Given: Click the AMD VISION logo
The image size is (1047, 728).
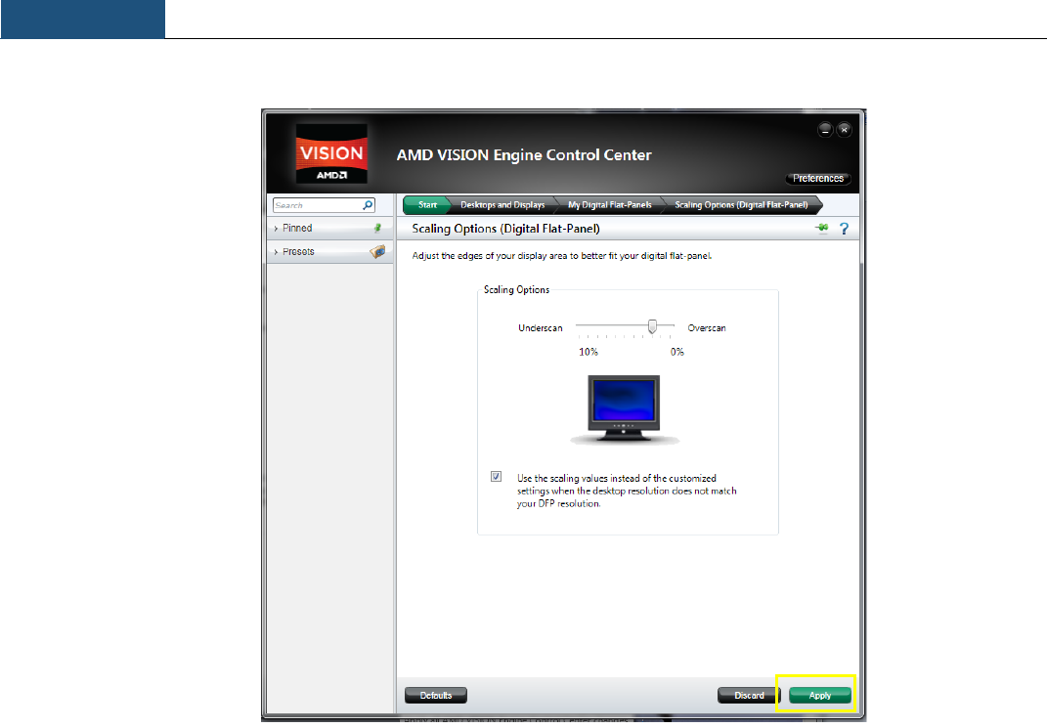Looking at the screenshot, I should (331, 154).
